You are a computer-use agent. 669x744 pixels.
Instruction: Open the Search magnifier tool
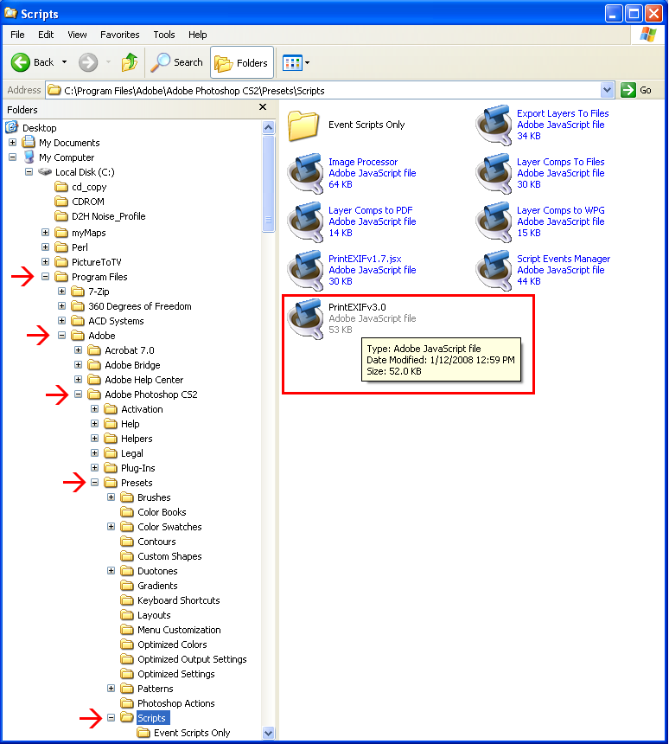tap(160, 62)
